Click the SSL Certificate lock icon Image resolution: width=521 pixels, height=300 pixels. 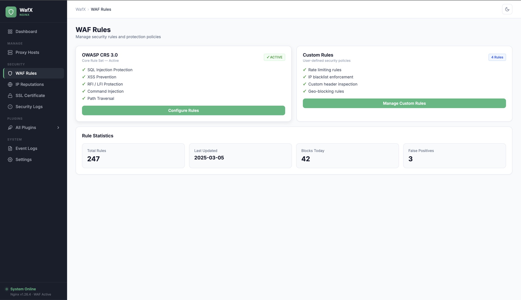[x=10, y=96]
